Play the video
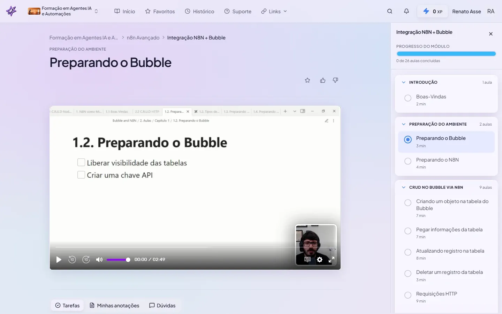Screen dimensions: 502x314 59,260
